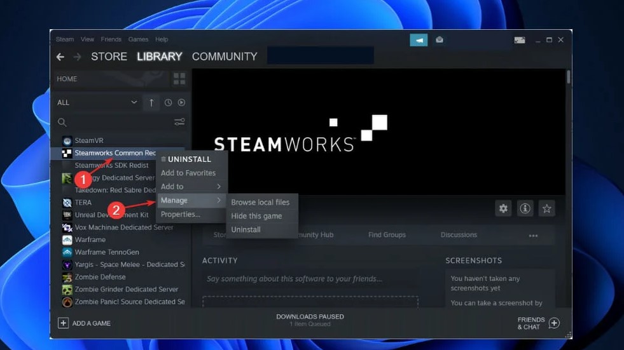Open the Discussions link
Image resolution: width=624 pixels, height=350 pixels.
(459, 235)
